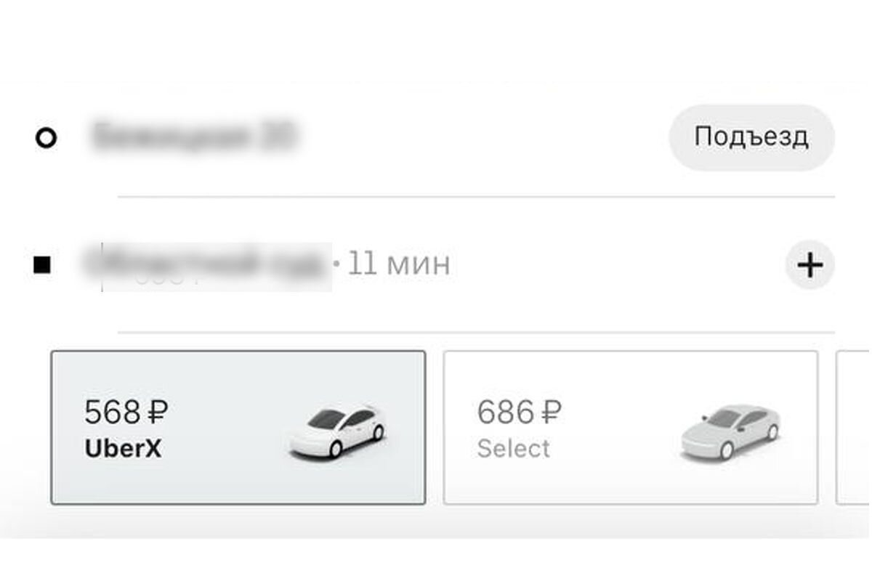Click the ruble sign after 568

pos(157,413)
